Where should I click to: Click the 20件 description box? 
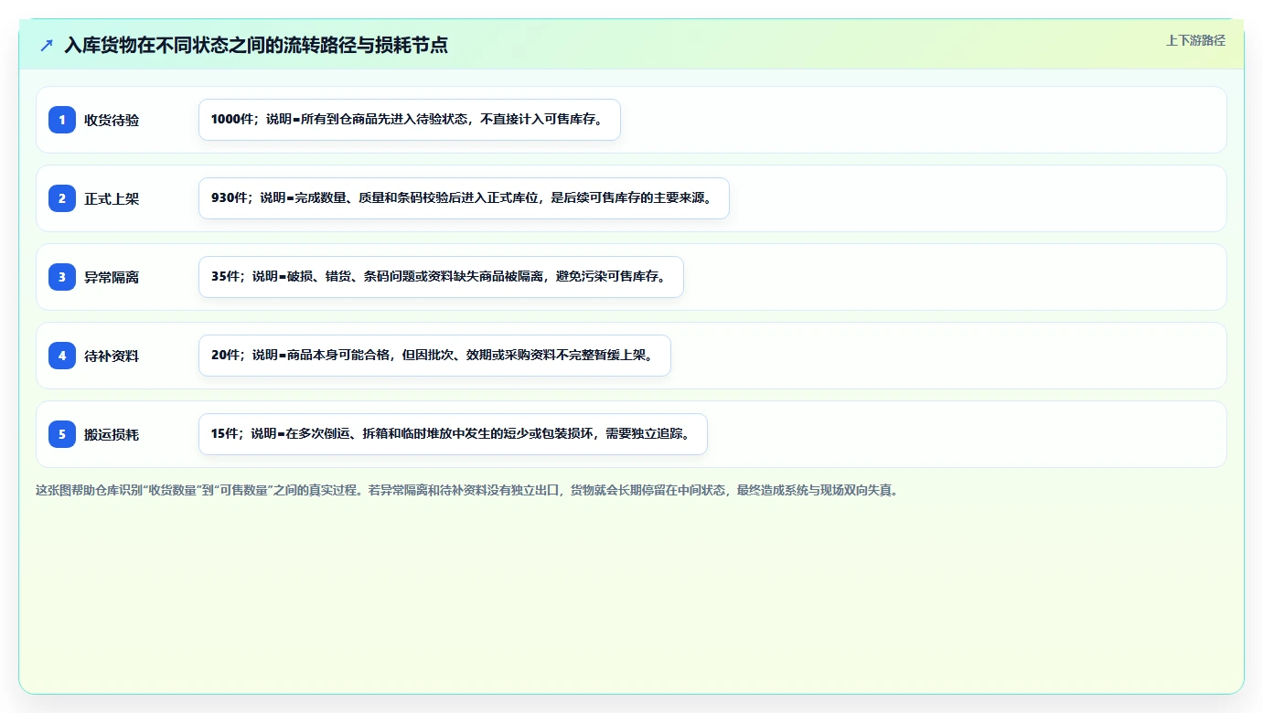coord(434,356)
